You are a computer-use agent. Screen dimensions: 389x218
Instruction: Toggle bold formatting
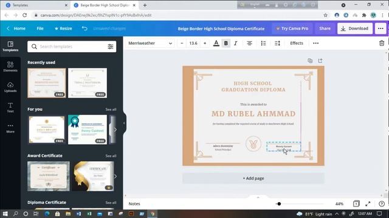pyautogui.click(x=225, y=43)
